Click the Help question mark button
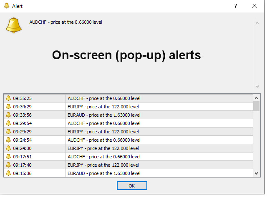 tap(236, 6)
